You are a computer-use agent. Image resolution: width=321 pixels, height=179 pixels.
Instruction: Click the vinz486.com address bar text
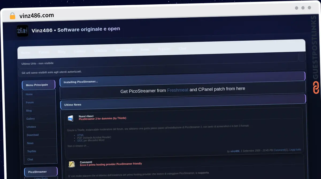(37, 15)
